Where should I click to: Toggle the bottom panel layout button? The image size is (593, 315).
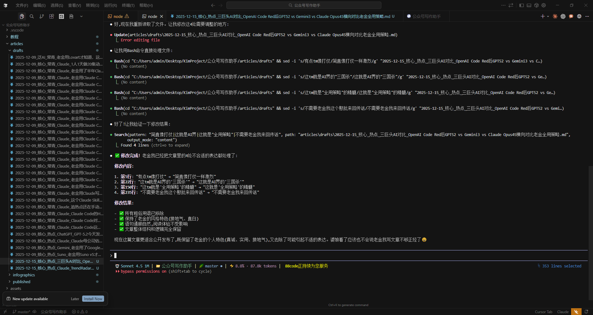click(529, 5)
